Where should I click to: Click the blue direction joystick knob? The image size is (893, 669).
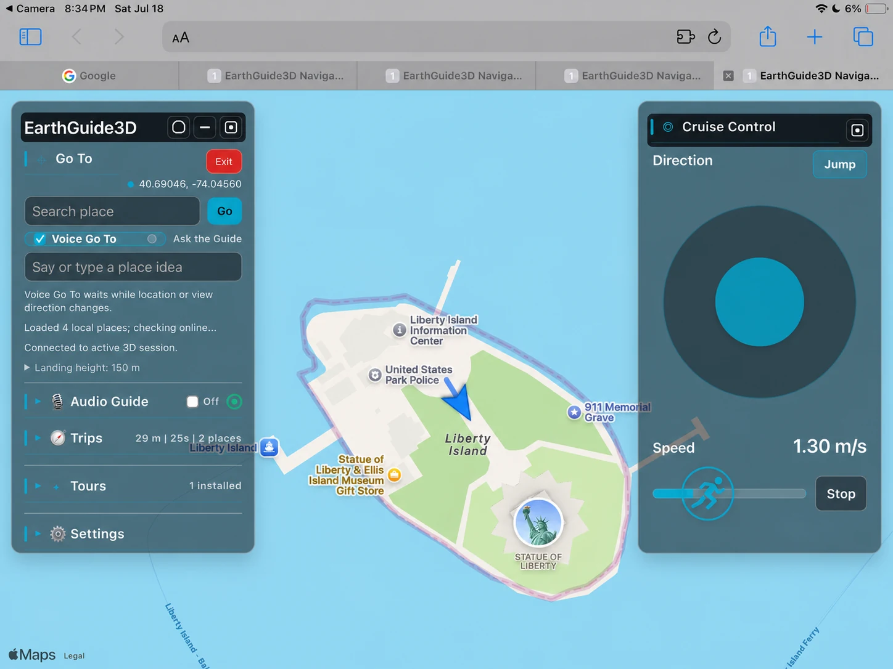(x=760, y=302)
